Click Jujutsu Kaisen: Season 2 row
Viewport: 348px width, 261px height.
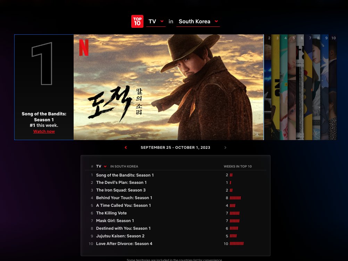coord(175,236)
